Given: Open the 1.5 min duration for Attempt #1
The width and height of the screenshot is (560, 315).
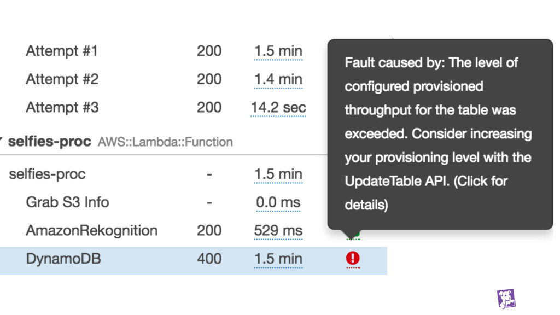Looking at the screenshot, I should coord(278,51).
